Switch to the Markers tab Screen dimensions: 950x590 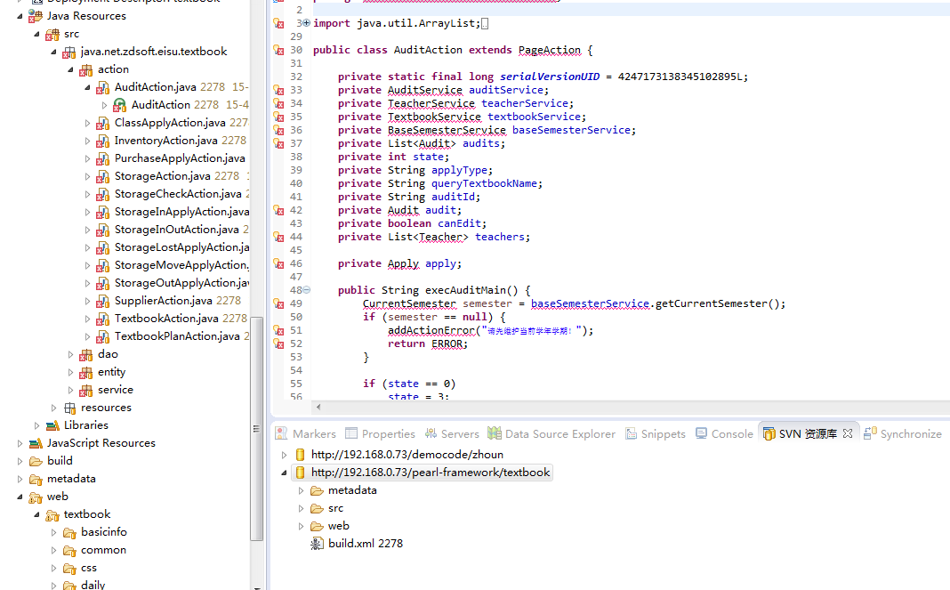coord(305,434)
